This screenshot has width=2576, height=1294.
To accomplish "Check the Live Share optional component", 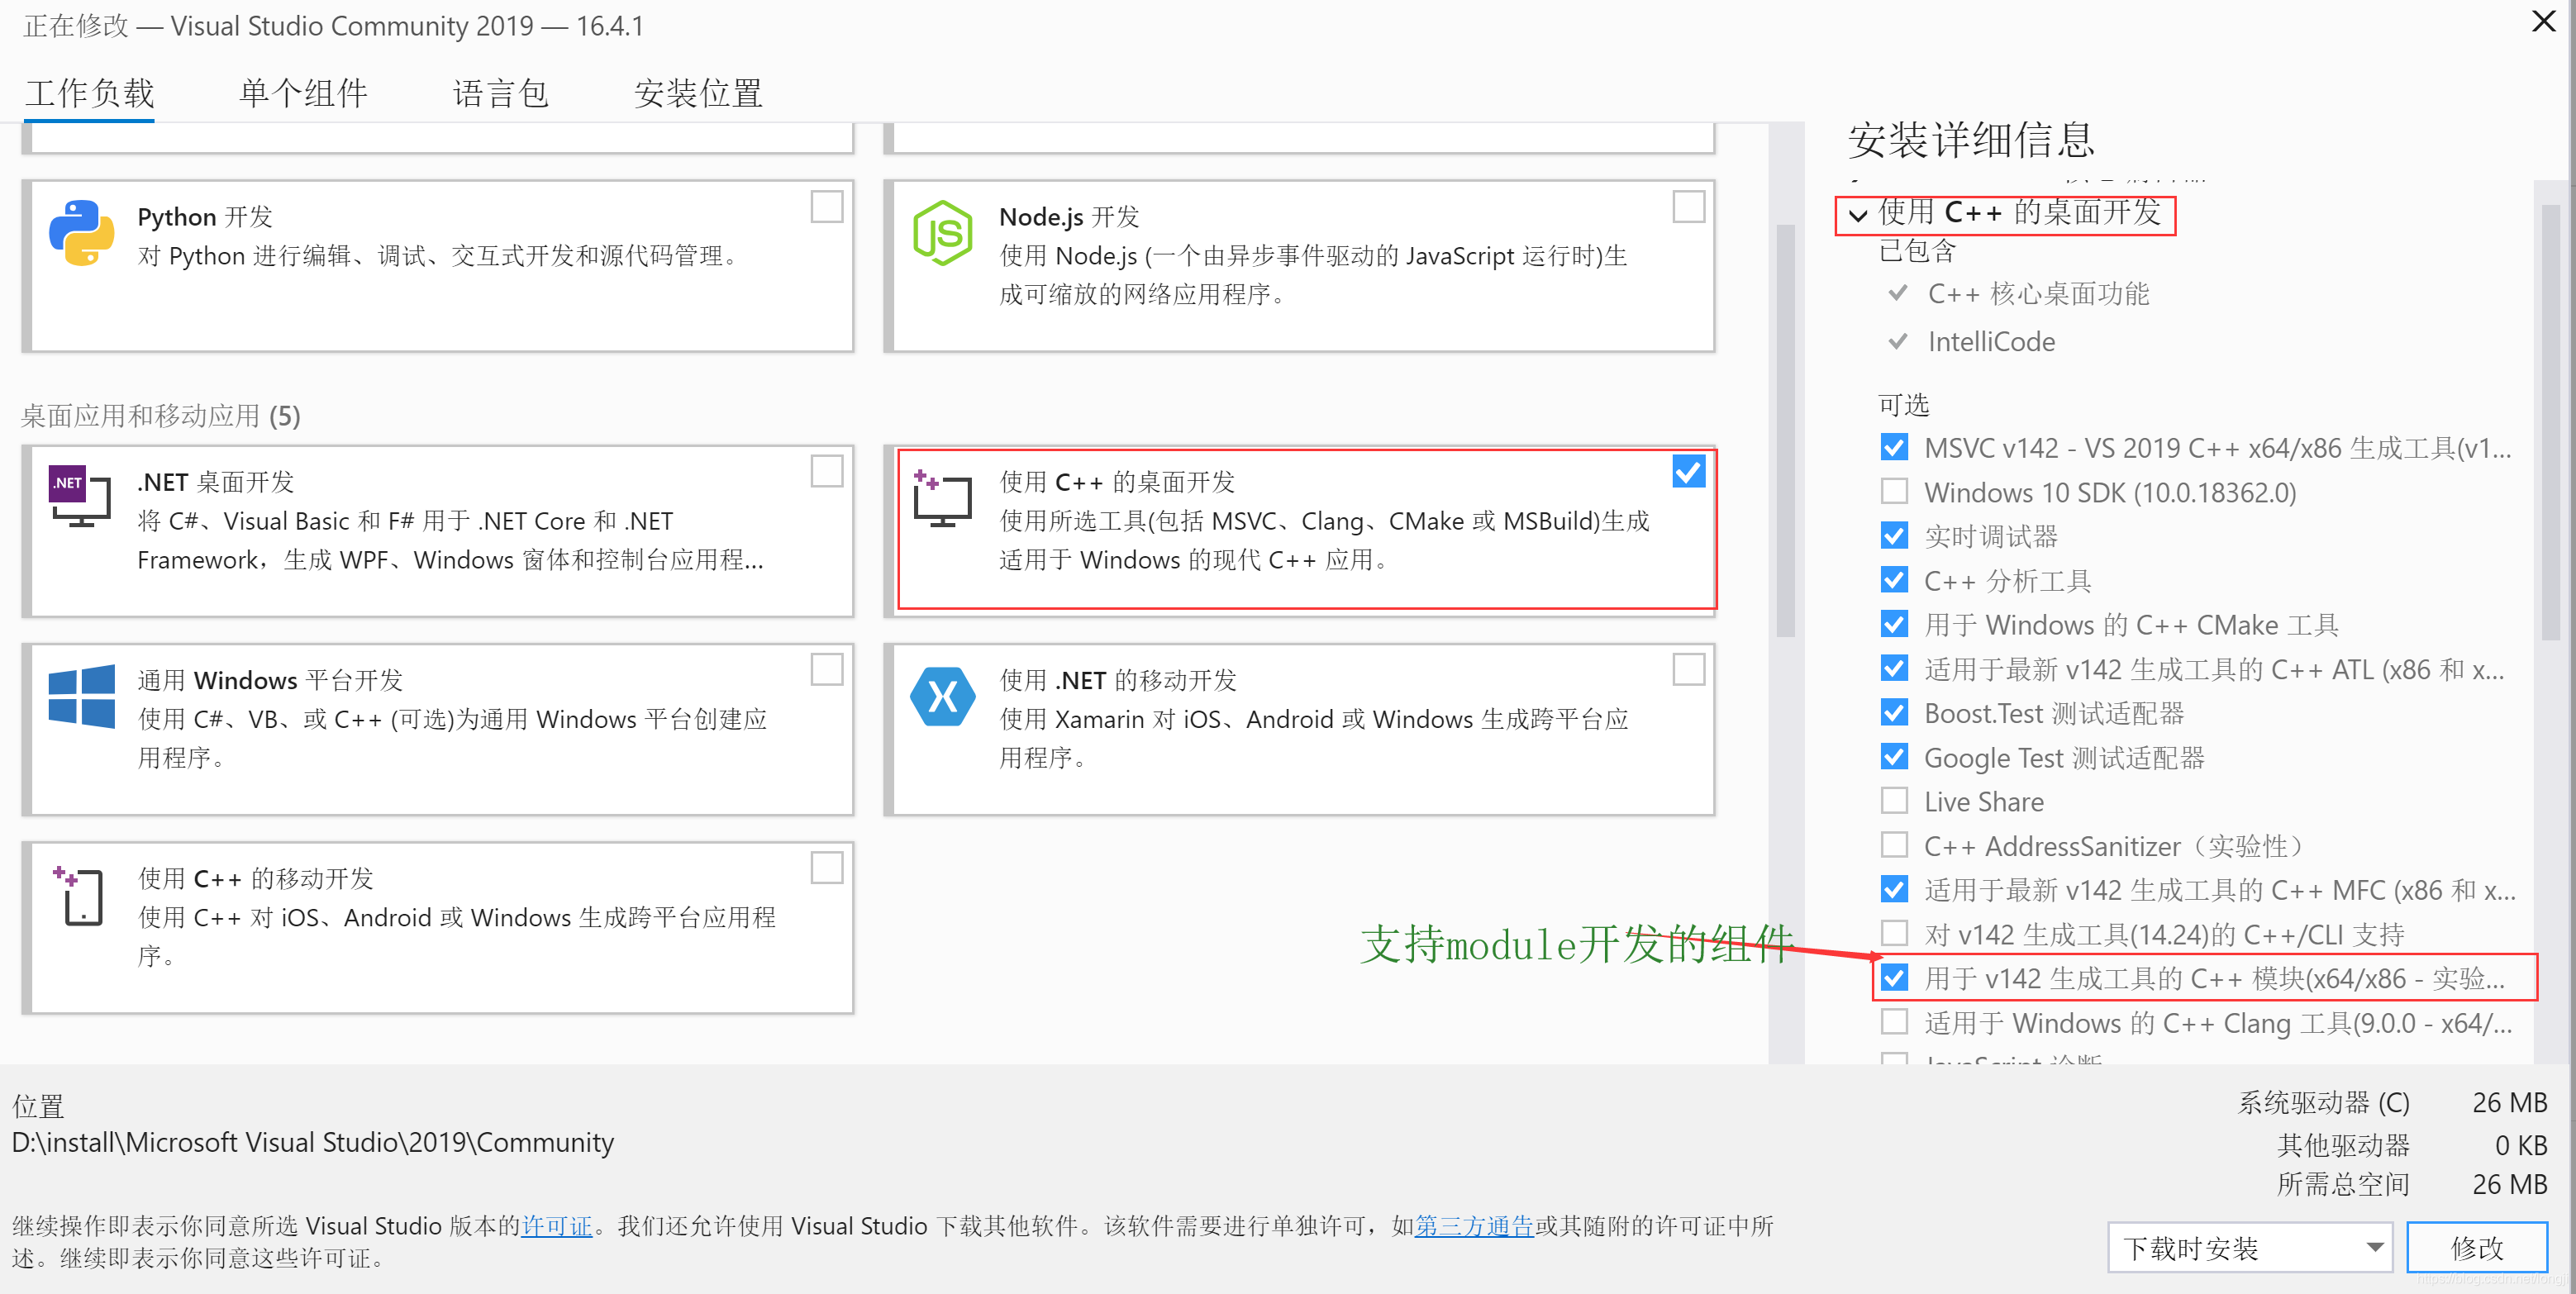I will (x=1894, y=801).
